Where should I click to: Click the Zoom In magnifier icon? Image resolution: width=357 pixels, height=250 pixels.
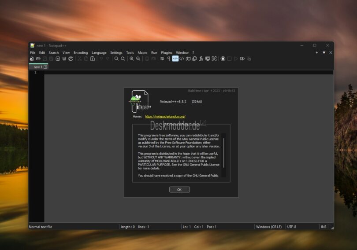coord(132,59)
